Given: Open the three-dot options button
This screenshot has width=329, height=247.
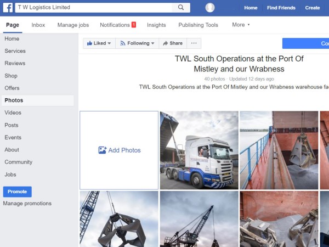Looking at the screenshot, I should point(194,43).
